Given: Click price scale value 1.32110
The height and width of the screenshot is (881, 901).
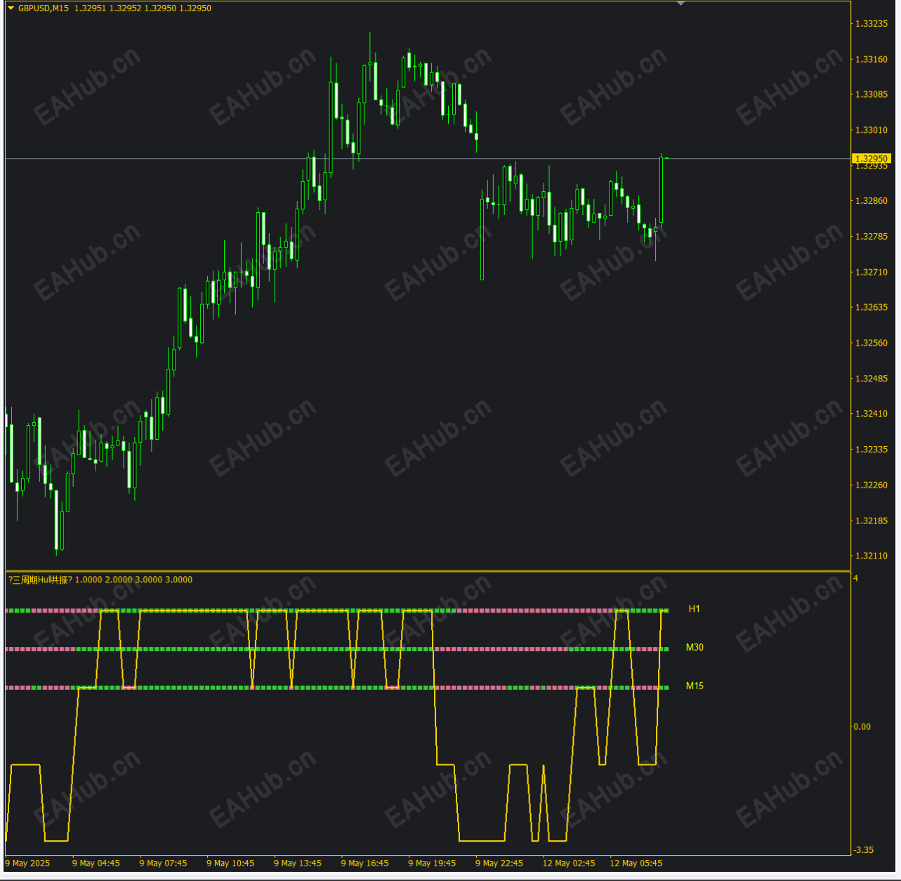Looking at the screenshot, I should 872,556.
